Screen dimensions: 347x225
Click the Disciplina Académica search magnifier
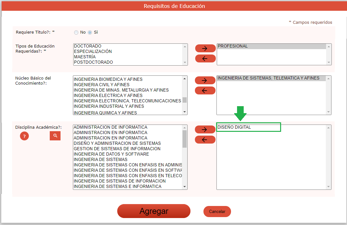tap(55, 136)
